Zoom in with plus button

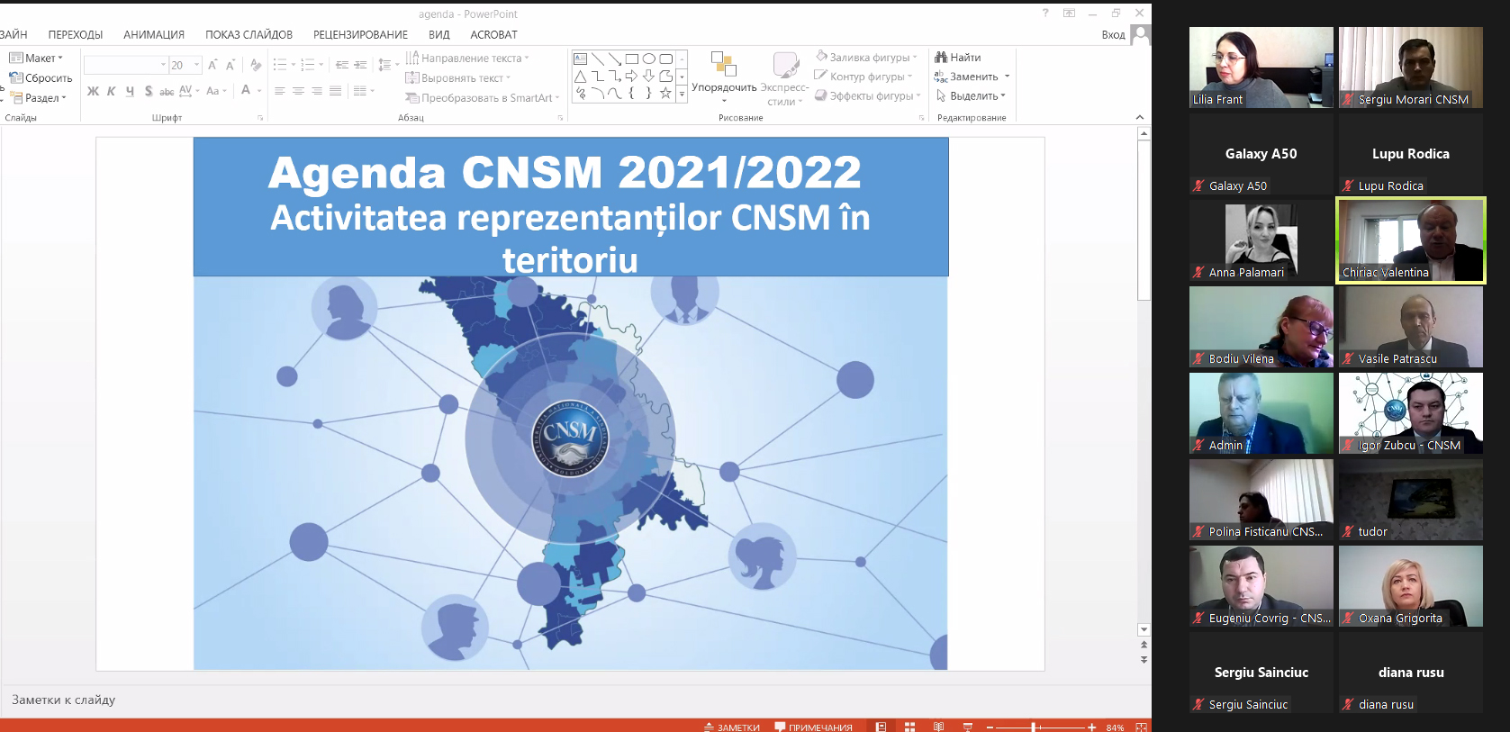1092,727
